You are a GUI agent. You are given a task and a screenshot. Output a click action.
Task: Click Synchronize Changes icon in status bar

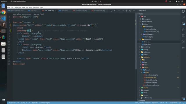18,103
